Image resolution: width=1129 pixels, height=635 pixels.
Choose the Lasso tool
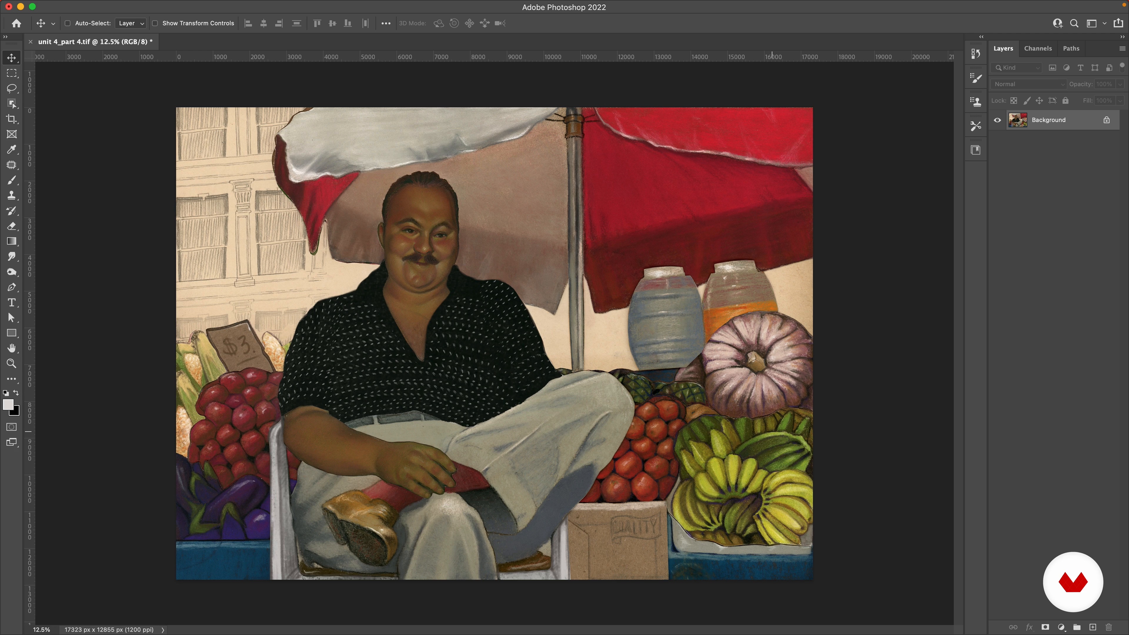click(12, 88)
